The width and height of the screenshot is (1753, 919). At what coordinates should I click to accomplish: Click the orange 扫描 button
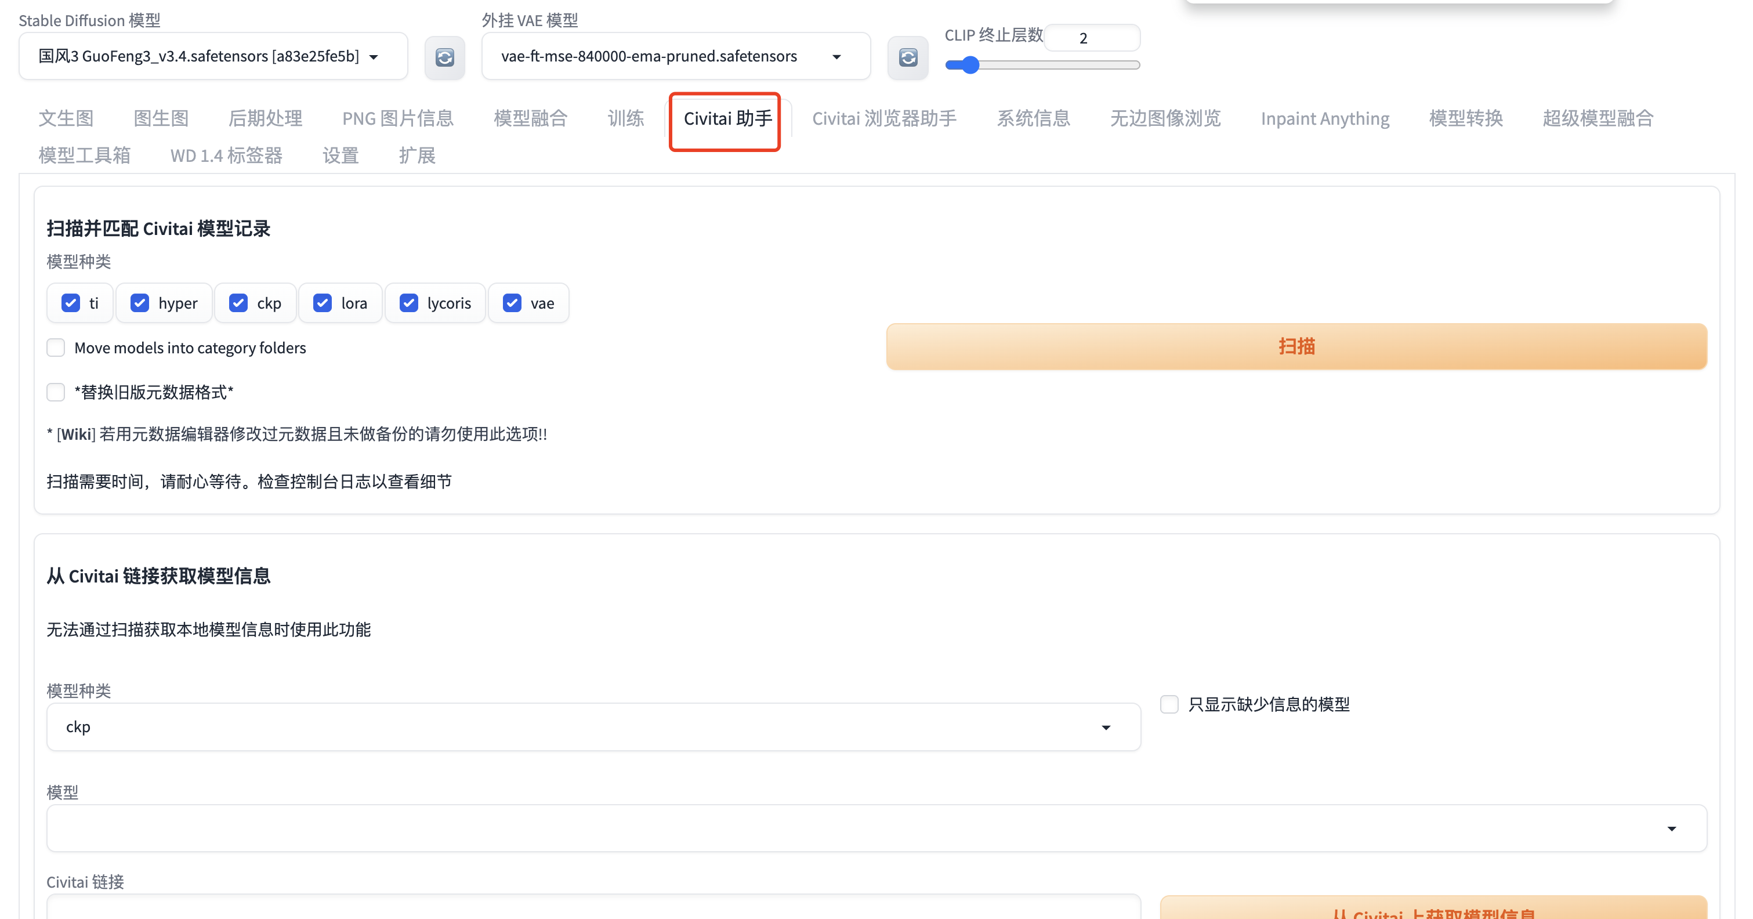click(1296, 346)
